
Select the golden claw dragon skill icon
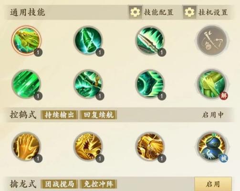(150, 147)
